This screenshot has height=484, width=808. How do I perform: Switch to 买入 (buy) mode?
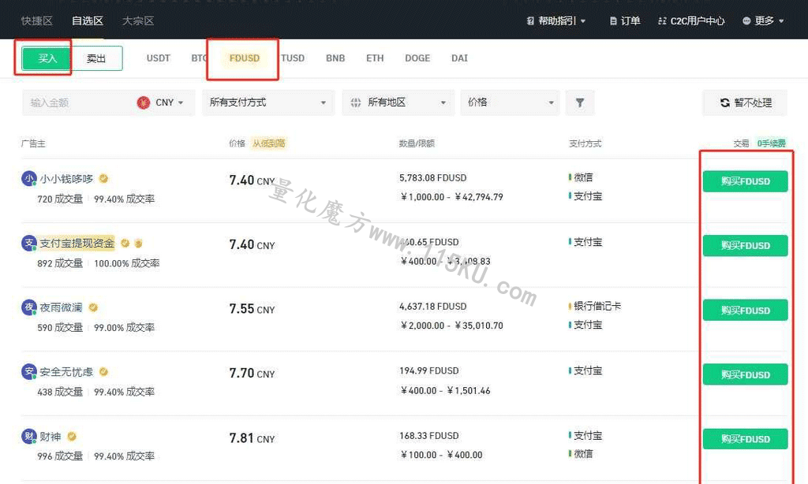coord(47,58)
